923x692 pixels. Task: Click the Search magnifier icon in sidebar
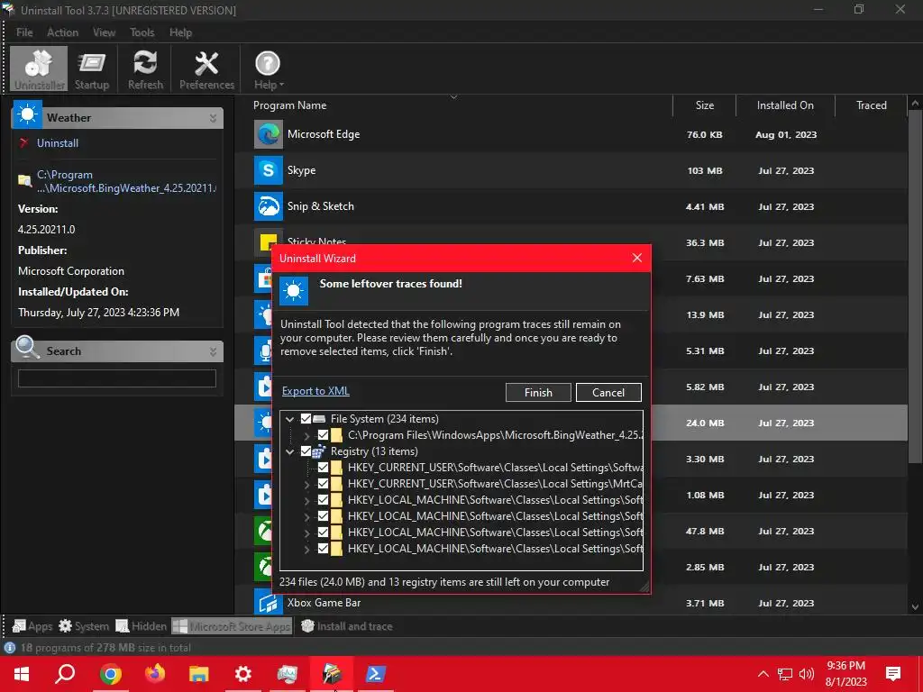tap(27, 347)
